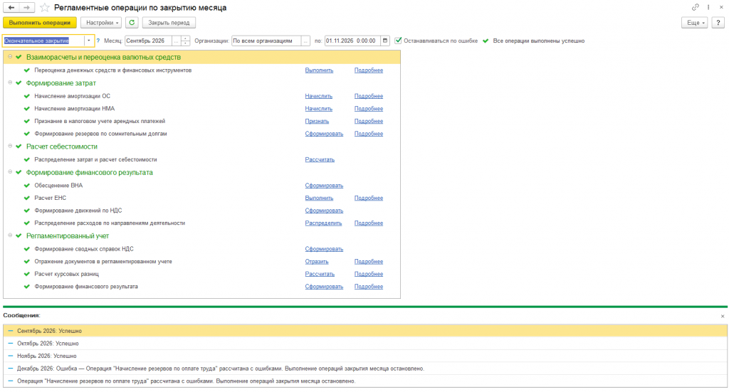The image size is (729, 392).
Task: Open 'Подробнее' for Распределение расходов по направлениям
Action: (x=369, y=223)
